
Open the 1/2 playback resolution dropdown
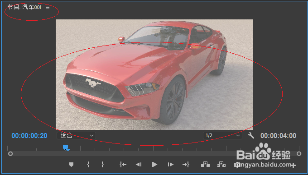(222, 135)
